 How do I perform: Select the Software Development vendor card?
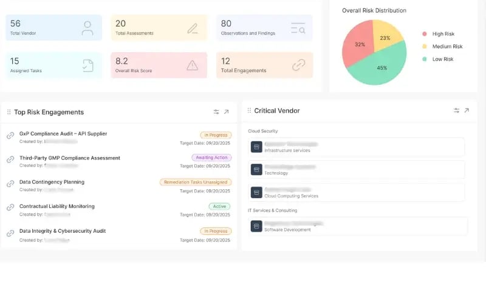(358, 226)
